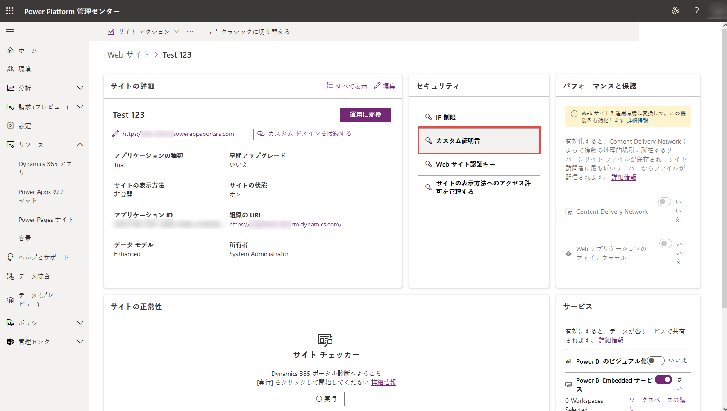The image size is (727, 411).
Task: Expand the 分析 sidebar section
Action: click(x=80, y=88)
